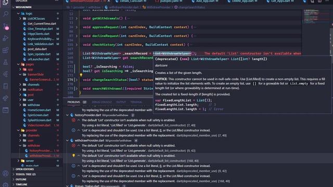Unfold the approveRequest function
The width and height of the screenshot is (333, 187).
[76, 27]
